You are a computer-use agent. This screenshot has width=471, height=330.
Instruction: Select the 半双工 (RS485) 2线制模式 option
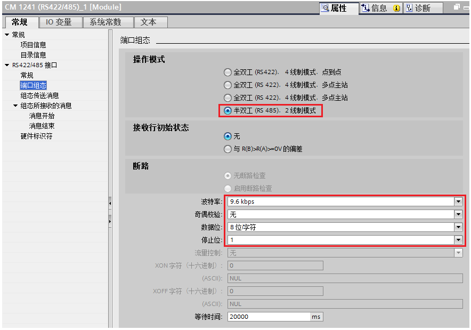point(228,110)
